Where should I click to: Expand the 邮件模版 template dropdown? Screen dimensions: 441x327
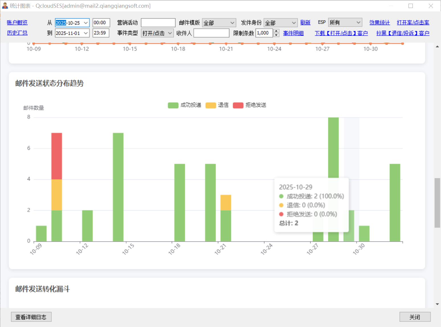[x=232, y=23]
